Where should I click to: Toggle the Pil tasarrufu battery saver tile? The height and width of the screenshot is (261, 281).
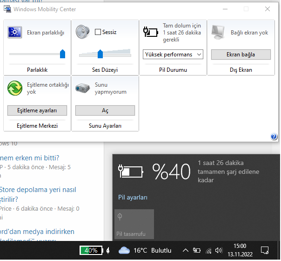point(134,225)
